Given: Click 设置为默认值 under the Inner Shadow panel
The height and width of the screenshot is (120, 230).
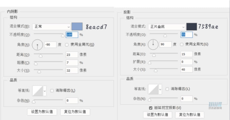Looking at the screenshot, I should coord(42,112).
